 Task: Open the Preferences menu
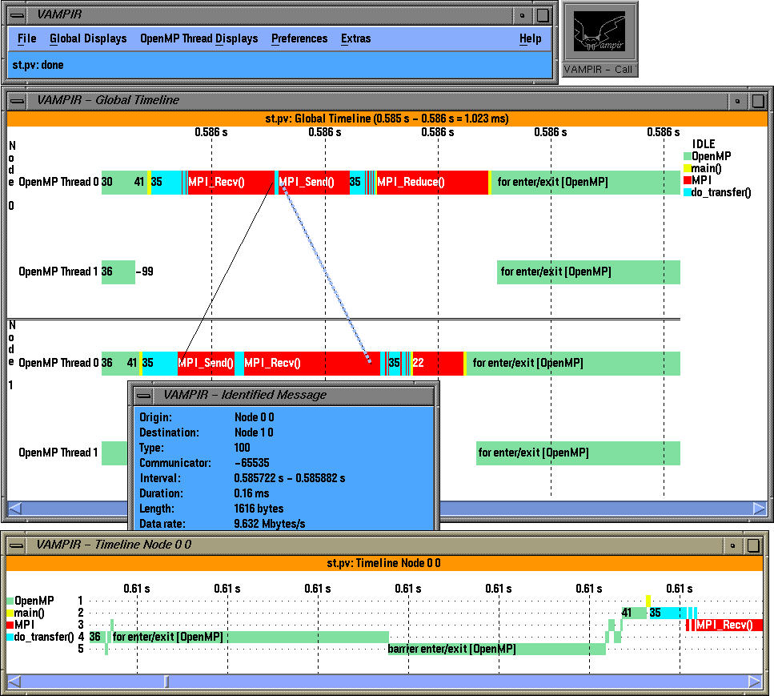pos(299,38)
